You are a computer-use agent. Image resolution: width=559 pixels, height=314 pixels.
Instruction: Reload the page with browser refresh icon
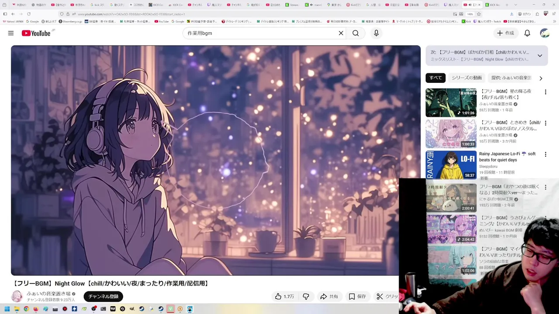point(29,14)
